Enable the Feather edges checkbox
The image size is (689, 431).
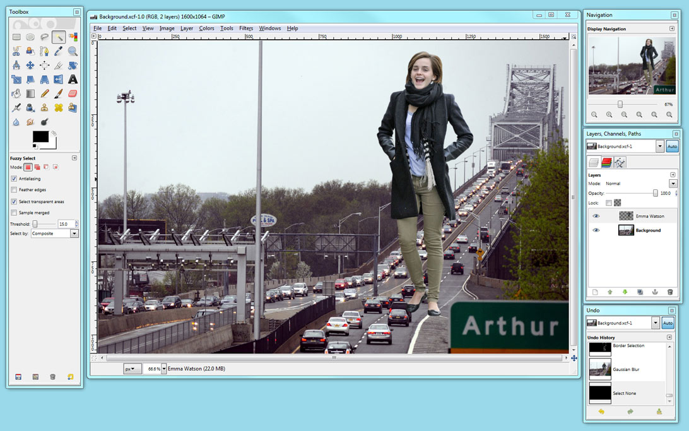(x=14, y=189)
